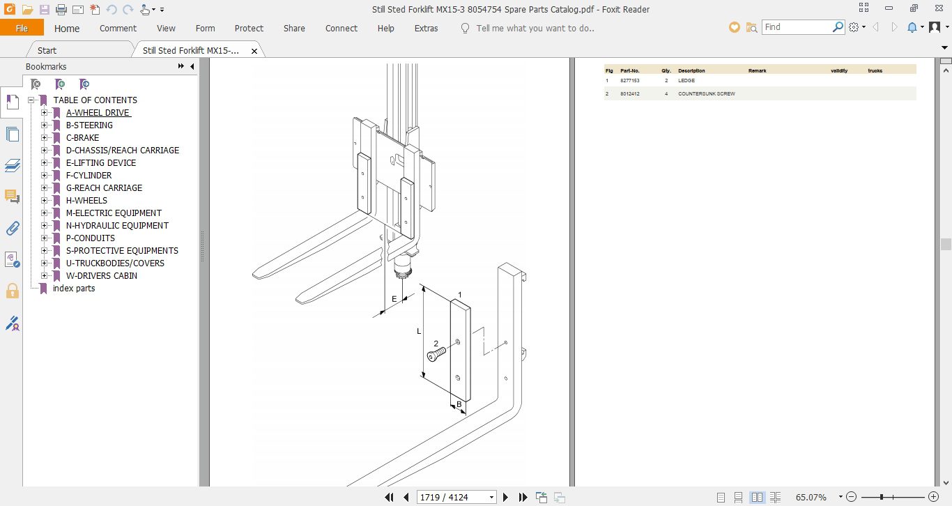The image size is (952, 506).
Task: Email the PDF with the envelope icon
Action: [78, 10]
